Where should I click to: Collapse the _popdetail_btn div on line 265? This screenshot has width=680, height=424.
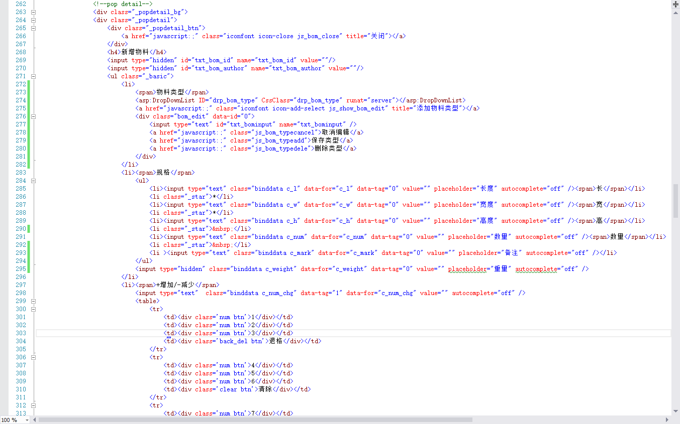pyautogui.click(x=34, y=28)
